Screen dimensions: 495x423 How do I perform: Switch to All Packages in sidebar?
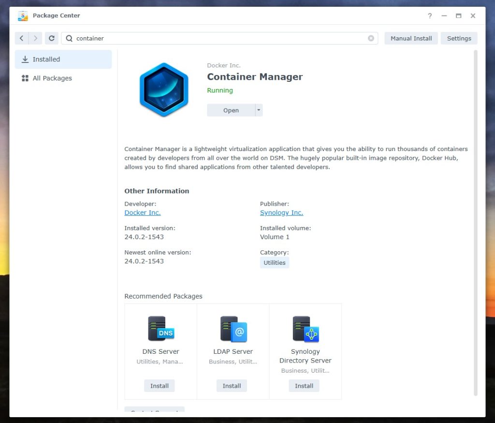(x=63, y=78)
